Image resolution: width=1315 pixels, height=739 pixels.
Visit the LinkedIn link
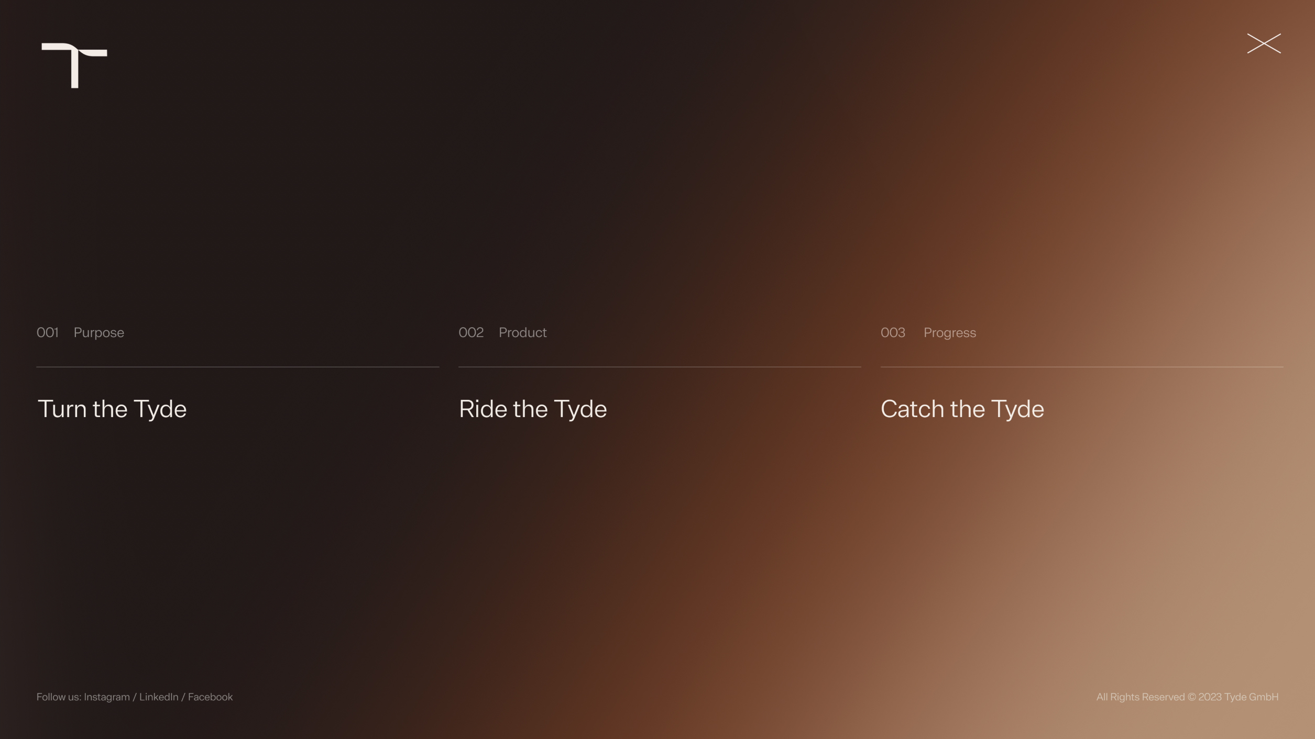point(159,697)
